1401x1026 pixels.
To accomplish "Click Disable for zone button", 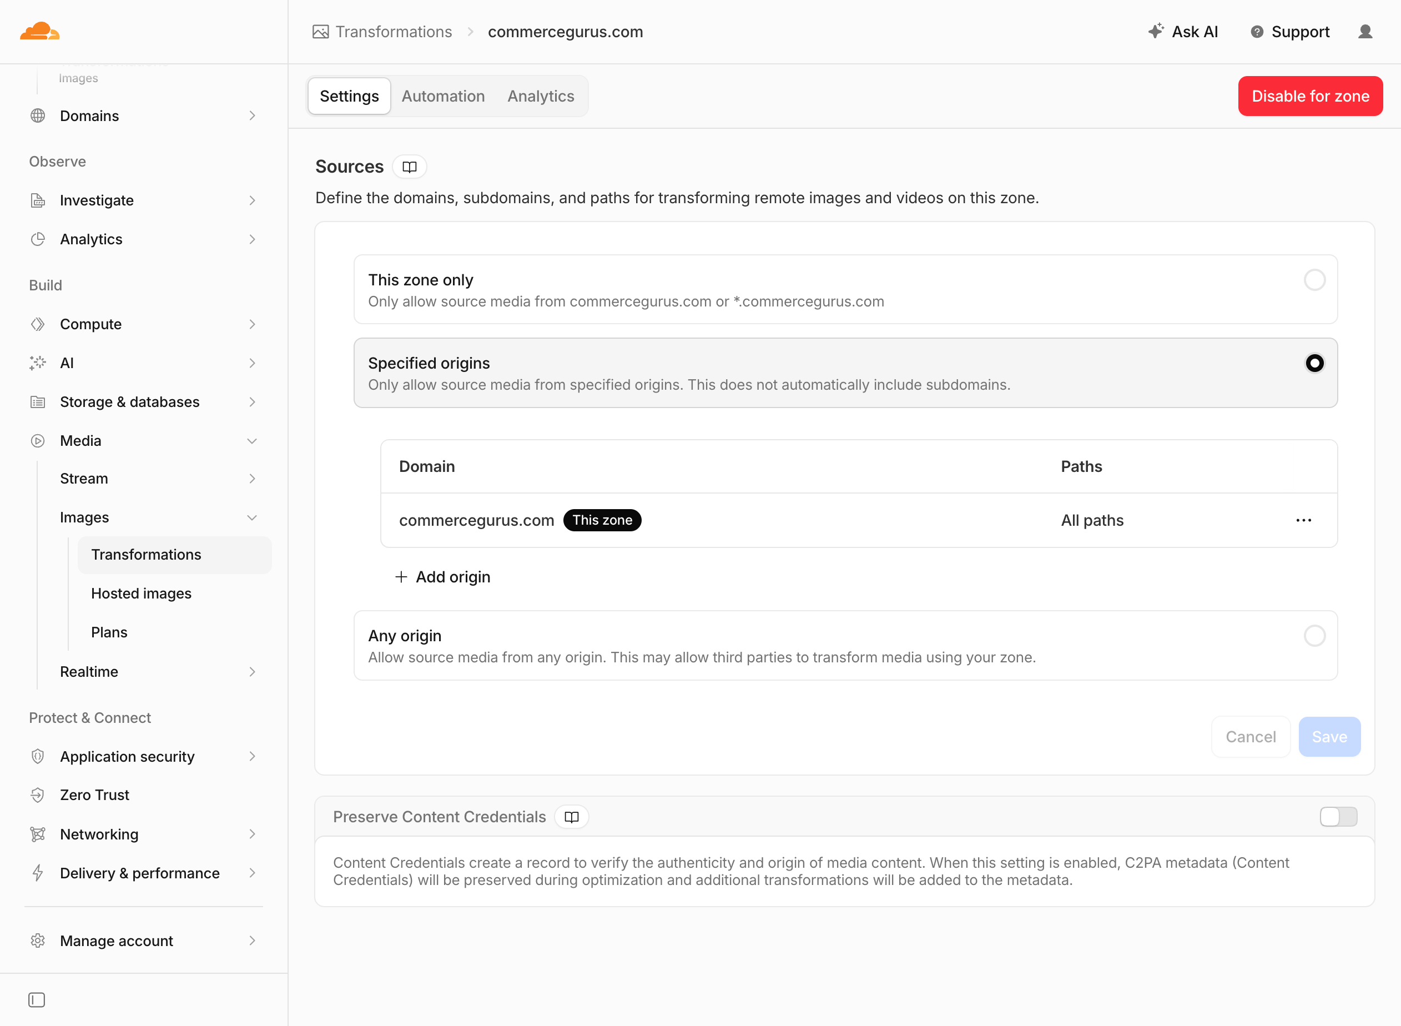I will click(x=1311, y=96).
